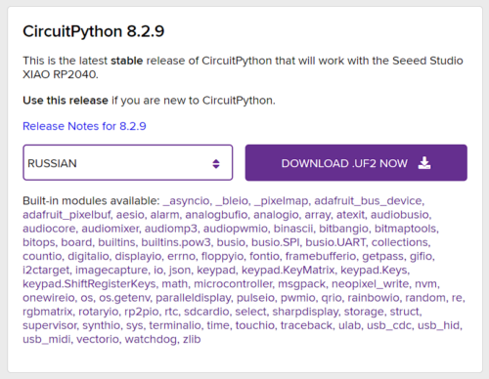Open the synthio module link

pyautogui.click(x=101, y=325)
